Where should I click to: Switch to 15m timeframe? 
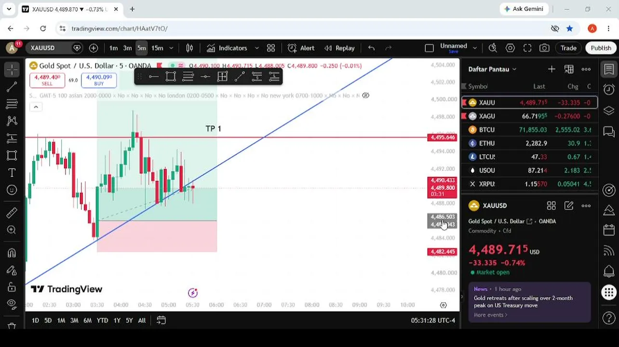[x=157, y=48]
